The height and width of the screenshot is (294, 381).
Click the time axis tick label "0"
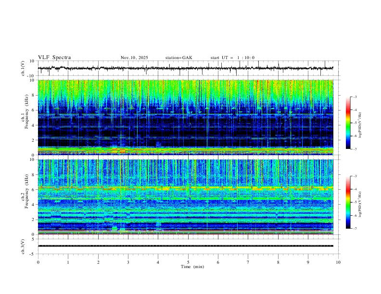38,262
